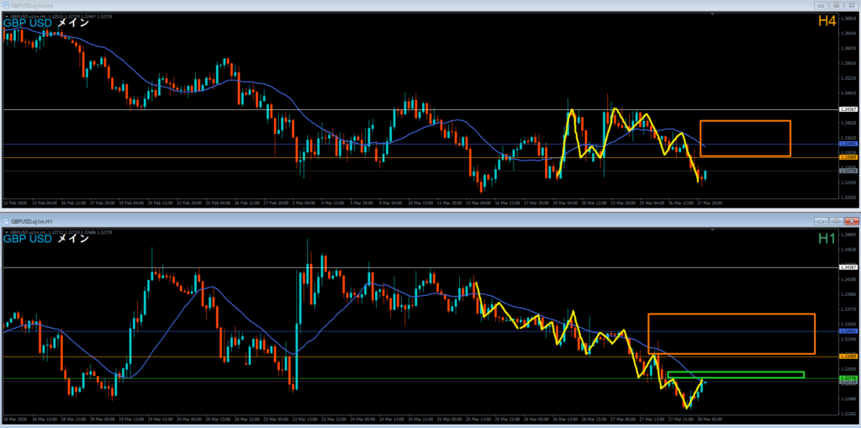This screenshot has height=428, width=861.
Task: Click the GBPUSD.oj1m,H4 window title
Action: [30, 5]
